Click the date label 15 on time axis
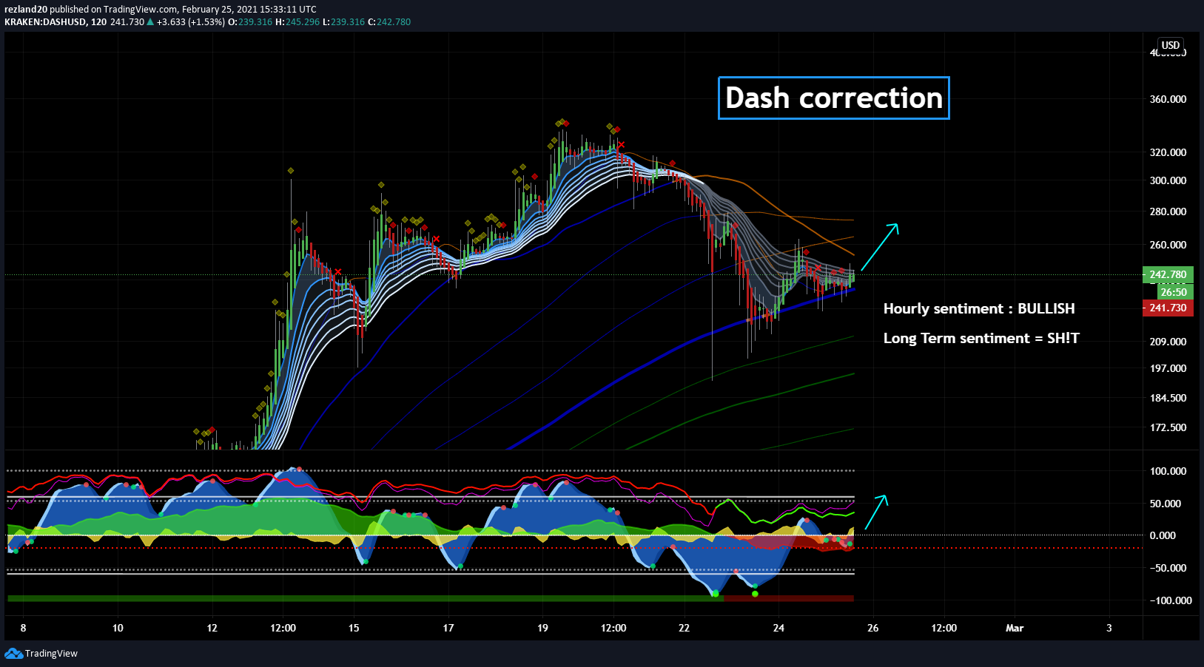This screenshot has height=667, width=1204. coord(354,628)
